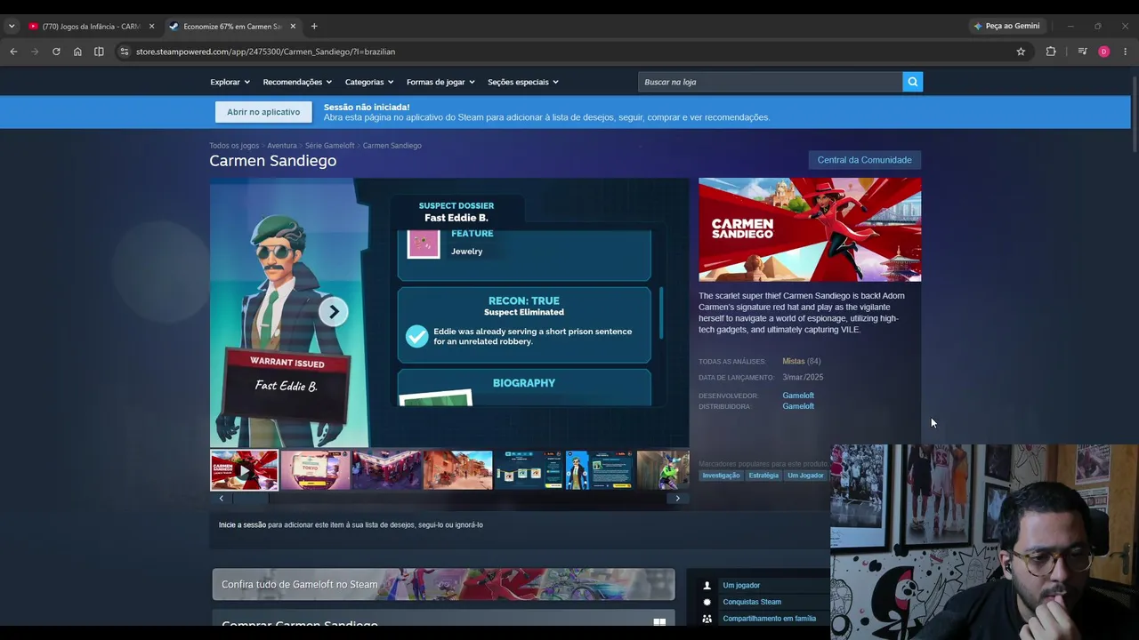
Task: Click the Um jogador single-player icon
Action: click(707, 585)
